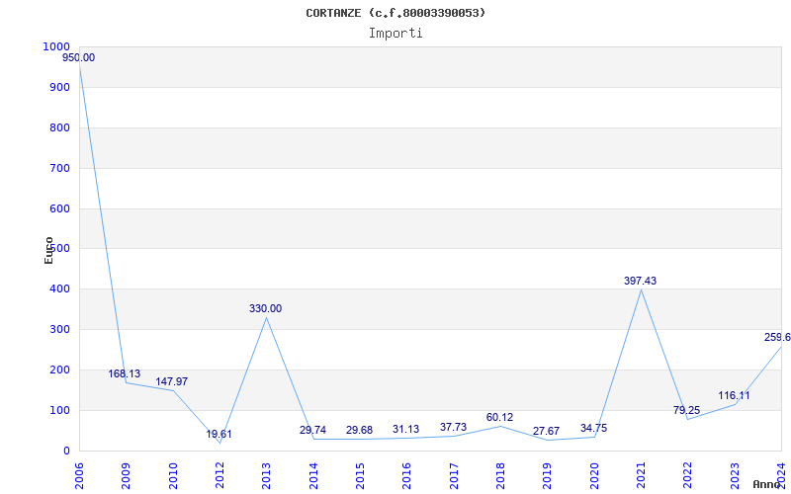Click the 2023 x-axis year label

[735, 475]
